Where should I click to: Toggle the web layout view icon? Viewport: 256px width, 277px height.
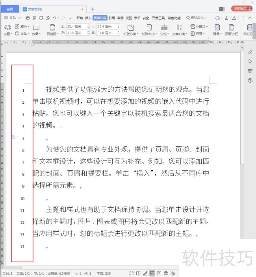click(166, 273)
